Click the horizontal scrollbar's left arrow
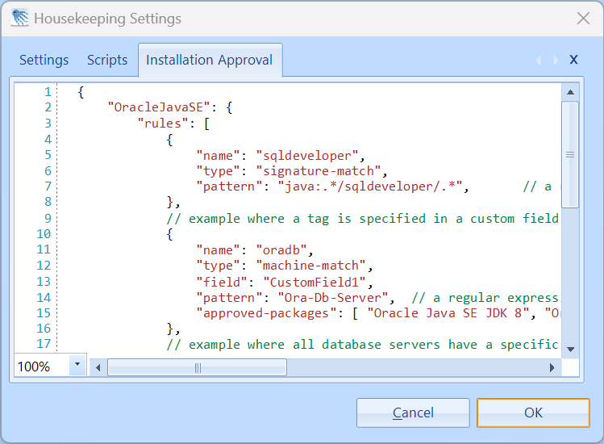This screenshot has height=444, width=604. click(98, 367)
